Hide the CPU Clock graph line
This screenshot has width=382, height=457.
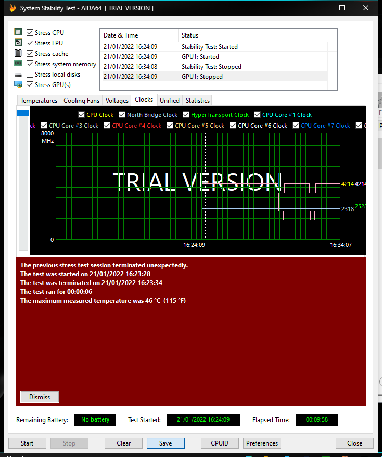pyautogui.click(x=82, y=115)
